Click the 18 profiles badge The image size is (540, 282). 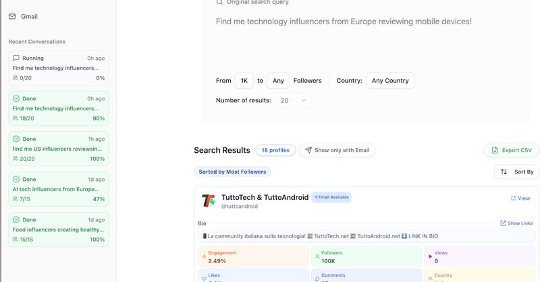(275, 150)
